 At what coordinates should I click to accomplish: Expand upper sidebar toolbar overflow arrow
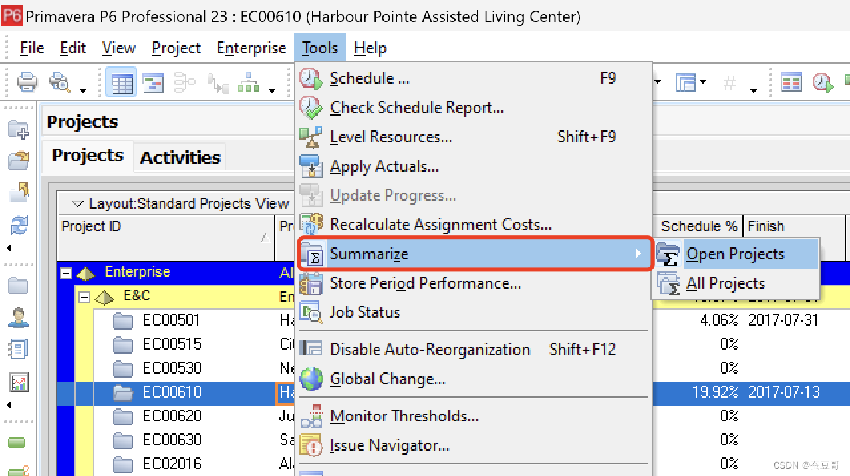(9, 249)
